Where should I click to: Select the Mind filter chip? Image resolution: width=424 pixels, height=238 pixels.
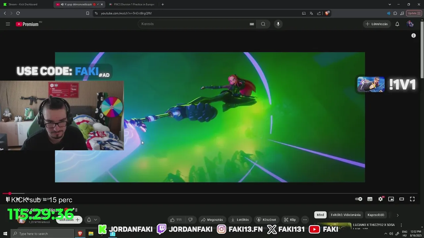(320, 215)
